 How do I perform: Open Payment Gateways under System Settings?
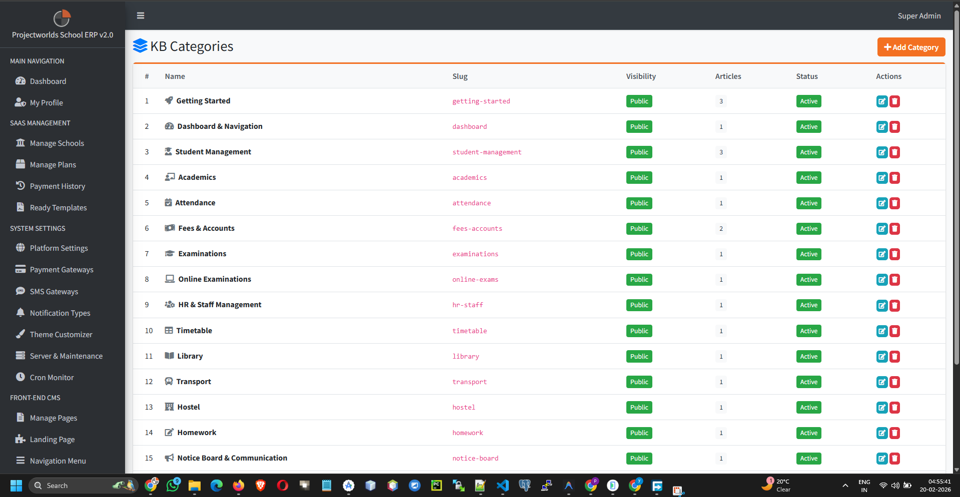pyautogui.click(x=61, y=269)
